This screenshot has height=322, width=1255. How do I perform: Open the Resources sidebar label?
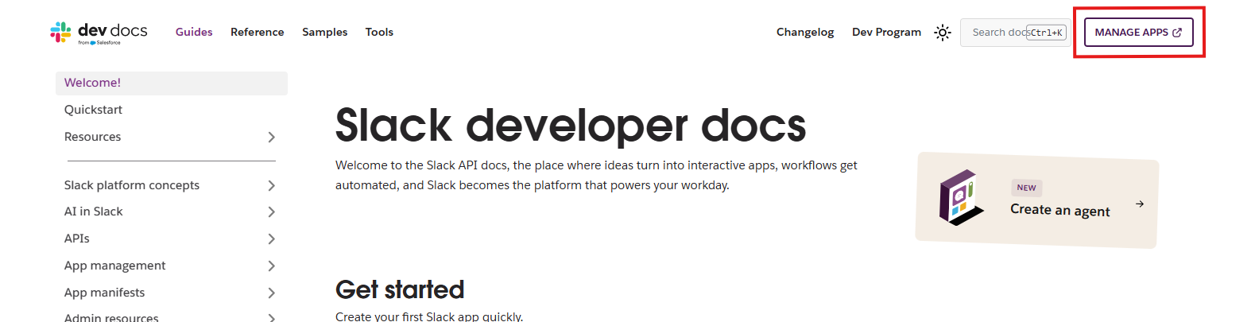coord(92,137)
